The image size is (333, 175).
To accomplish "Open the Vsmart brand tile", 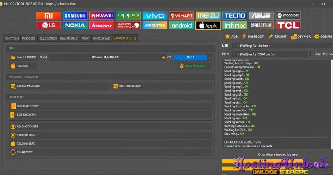I will [x=181, y=15].
